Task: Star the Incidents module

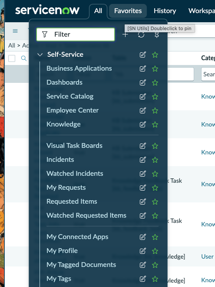Action: [155, 160]
